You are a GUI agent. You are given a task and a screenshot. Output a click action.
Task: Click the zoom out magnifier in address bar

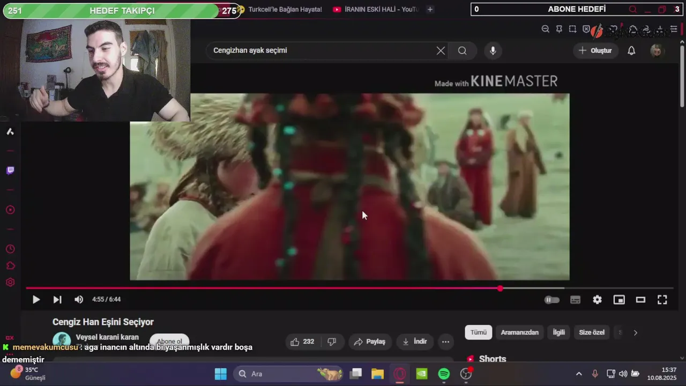click(546, 29)
